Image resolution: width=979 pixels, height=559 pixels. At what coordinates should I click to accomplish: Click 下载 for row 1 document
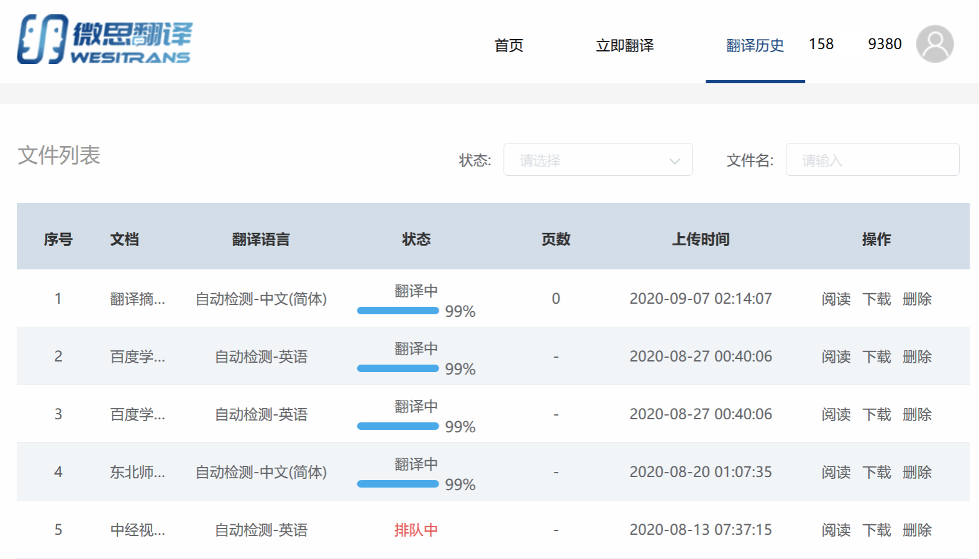[x=877, y=299]
